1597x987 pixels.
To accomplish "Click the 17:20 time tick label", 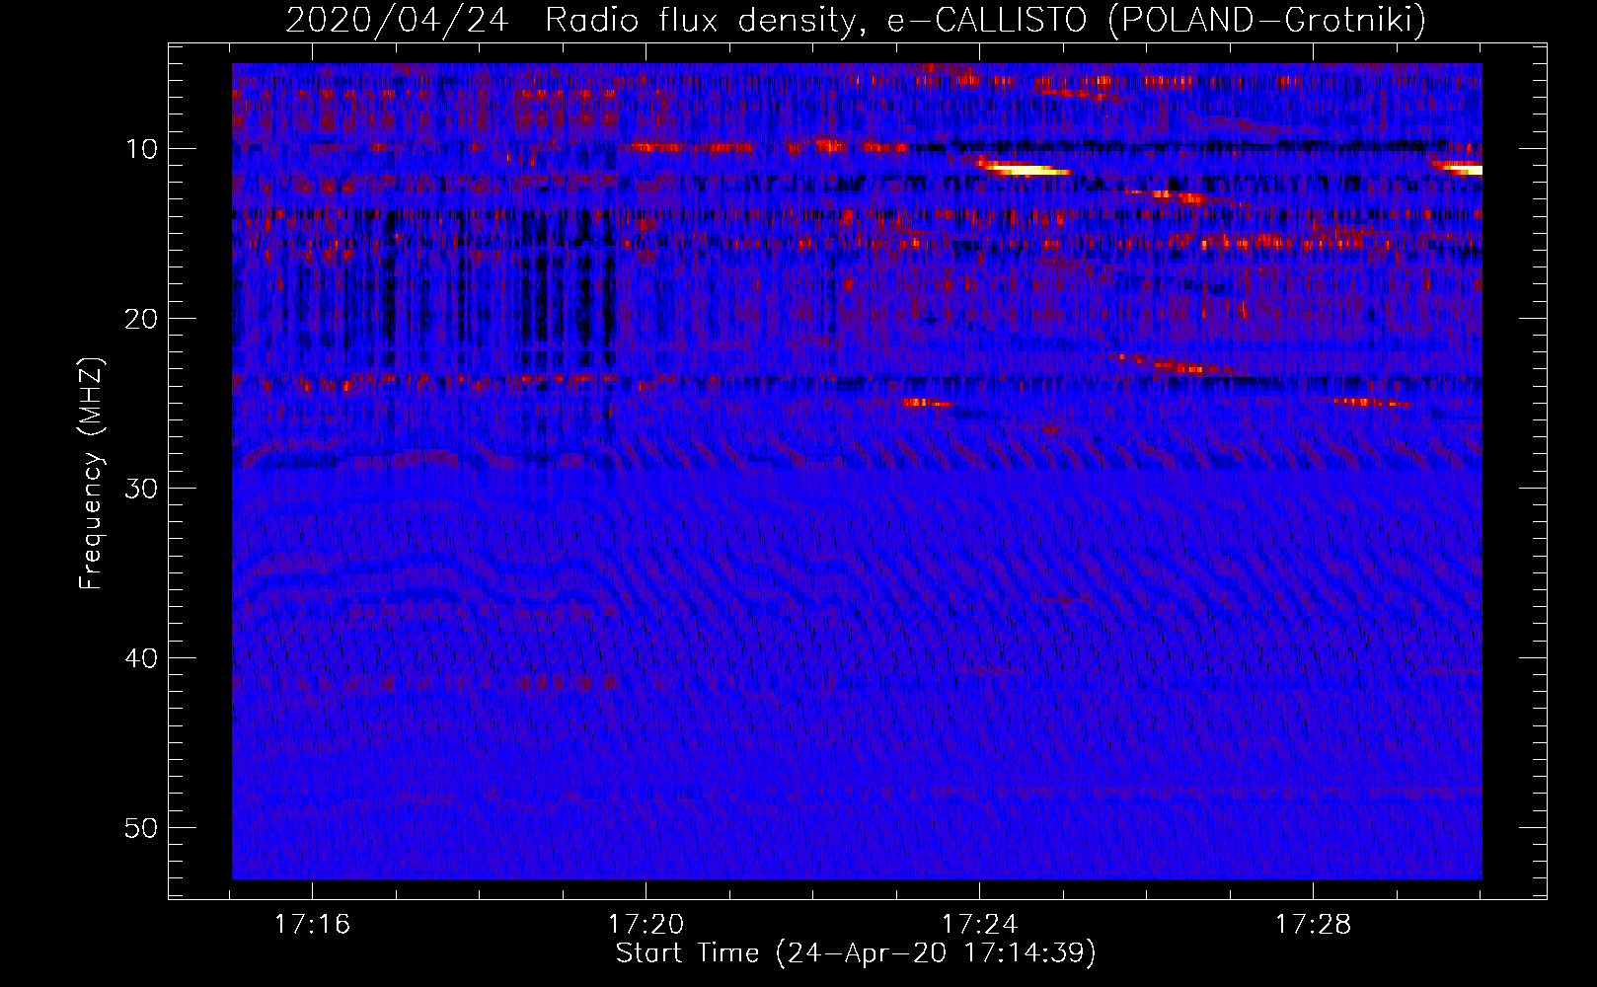I will click(x=646, y=925).
